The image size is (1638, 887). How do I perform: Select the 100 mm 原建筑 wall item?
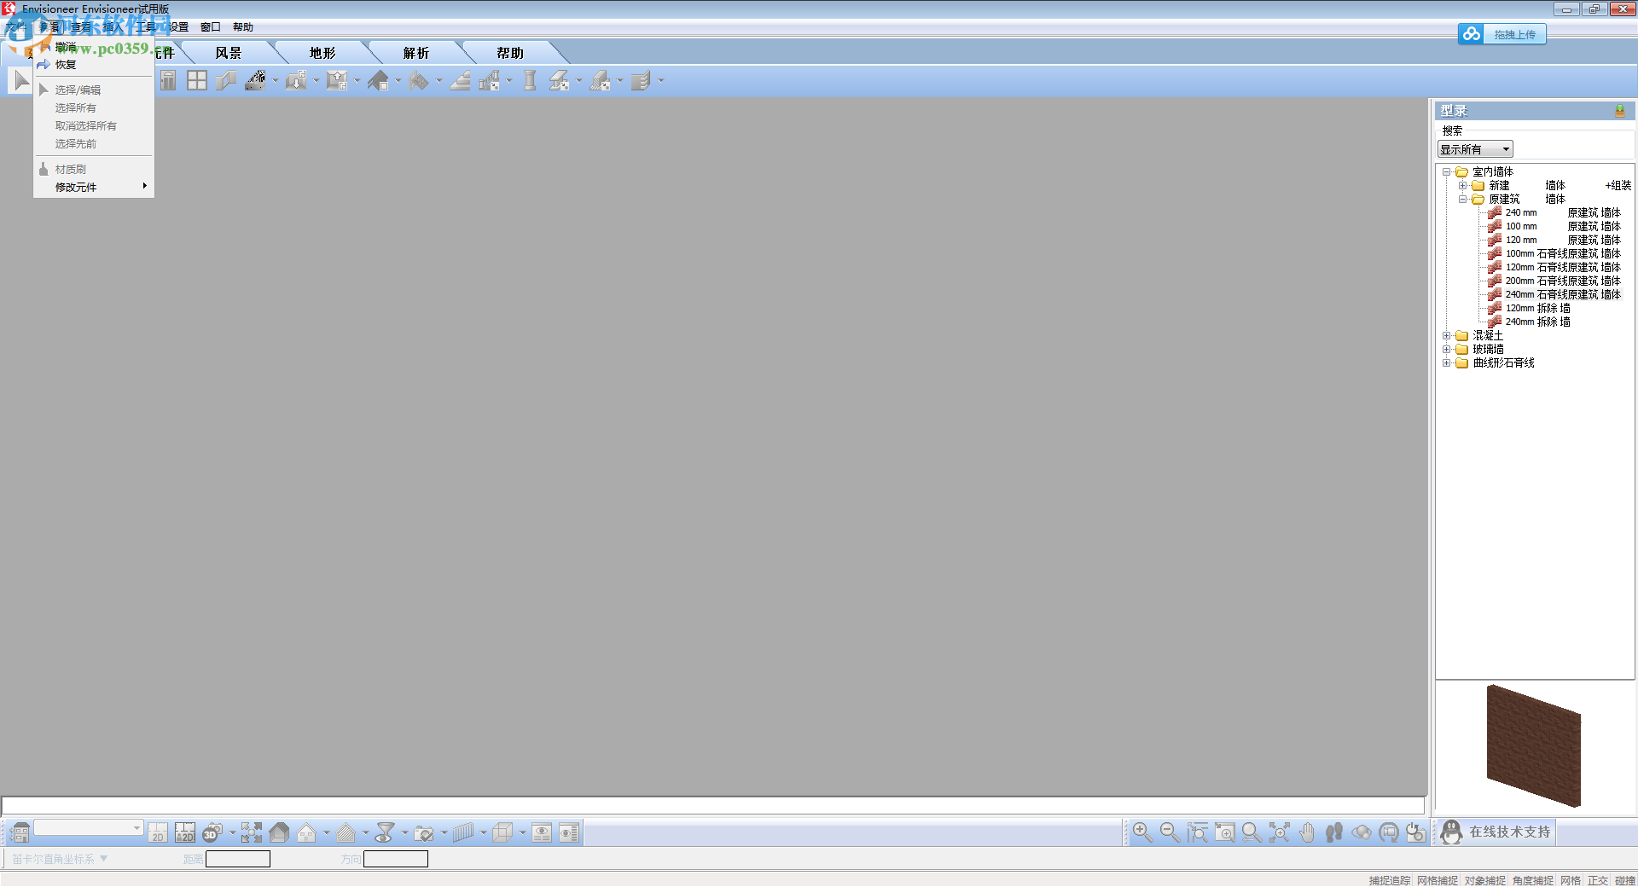pyautogui.click(x=1554, y=227)
